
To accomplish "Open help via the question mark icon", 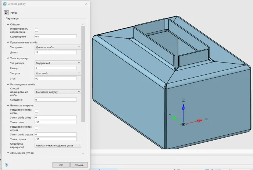I will 6,165.
